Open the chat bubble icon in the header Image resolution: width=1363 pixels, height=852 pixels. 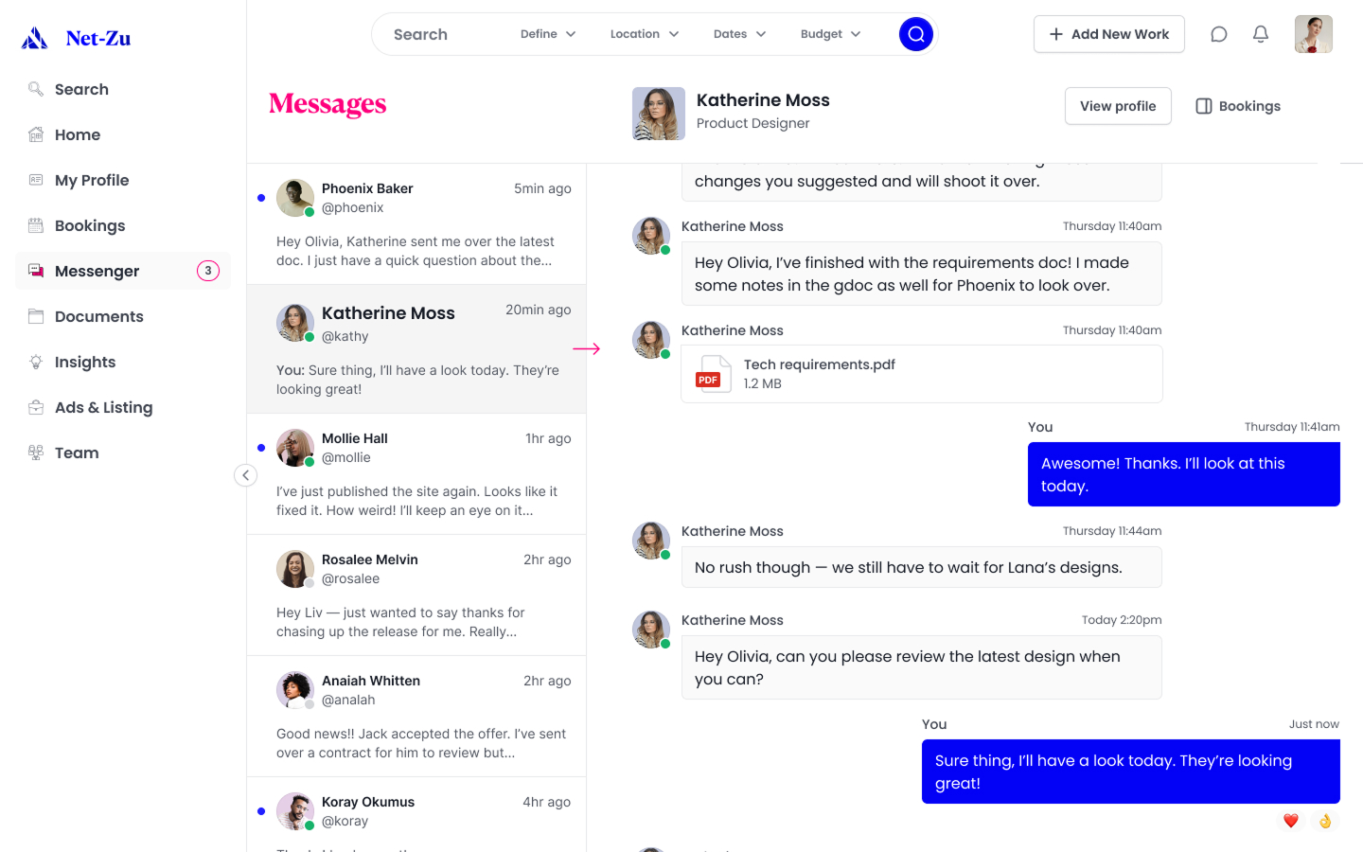coord(1219,34)
